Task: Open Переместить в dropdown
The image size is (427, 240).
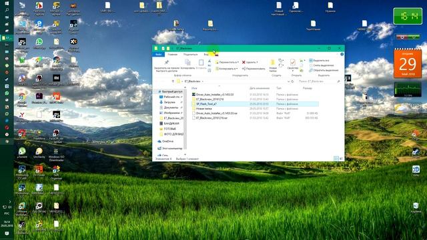Action: point(227,62)
